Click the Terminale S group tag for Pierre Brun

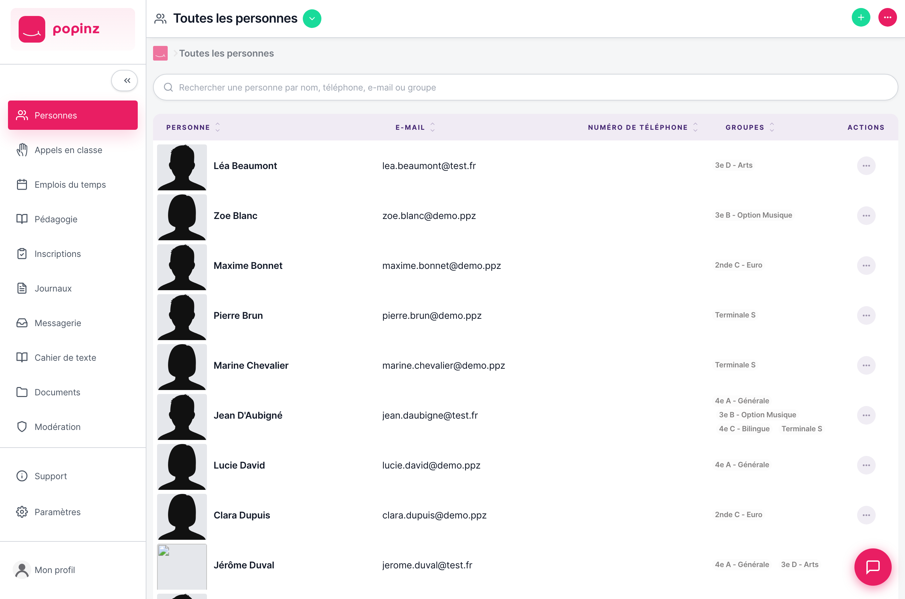tap(735, 315)
